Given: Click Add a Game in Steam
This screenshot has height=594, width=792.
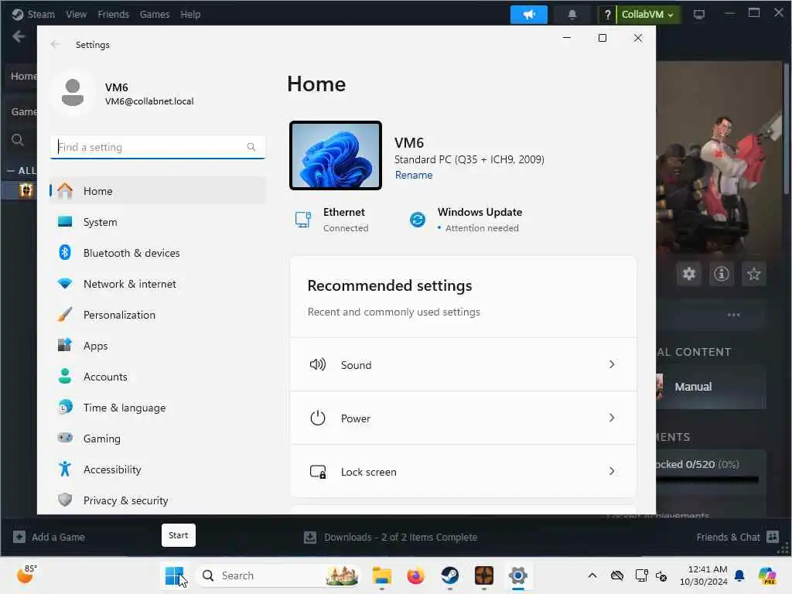Looking at the screenshot, I should [x=49, y=537].
